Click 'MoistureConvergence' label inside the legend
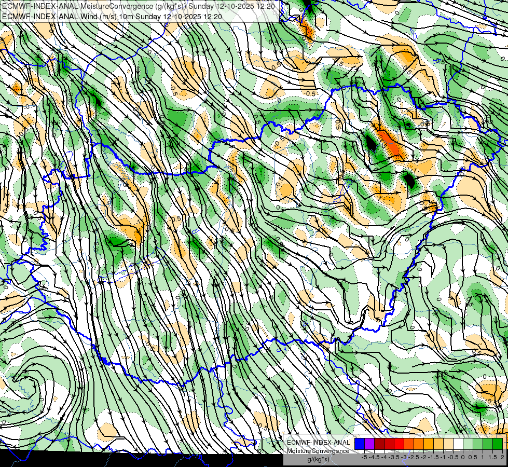The image size is (508, 467). tap(318, 451)
